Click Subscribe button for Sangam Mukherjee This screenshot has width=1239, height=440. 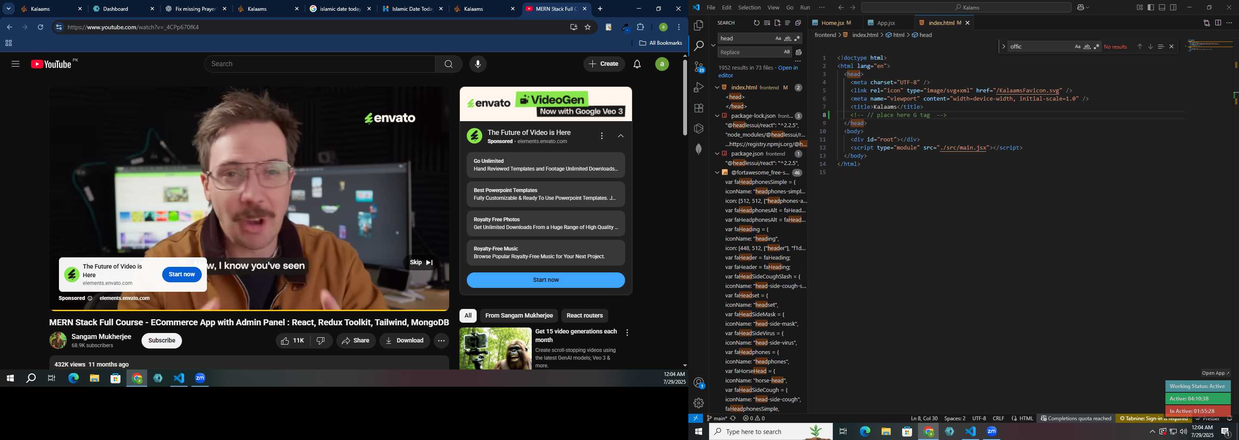pos(162,341)
